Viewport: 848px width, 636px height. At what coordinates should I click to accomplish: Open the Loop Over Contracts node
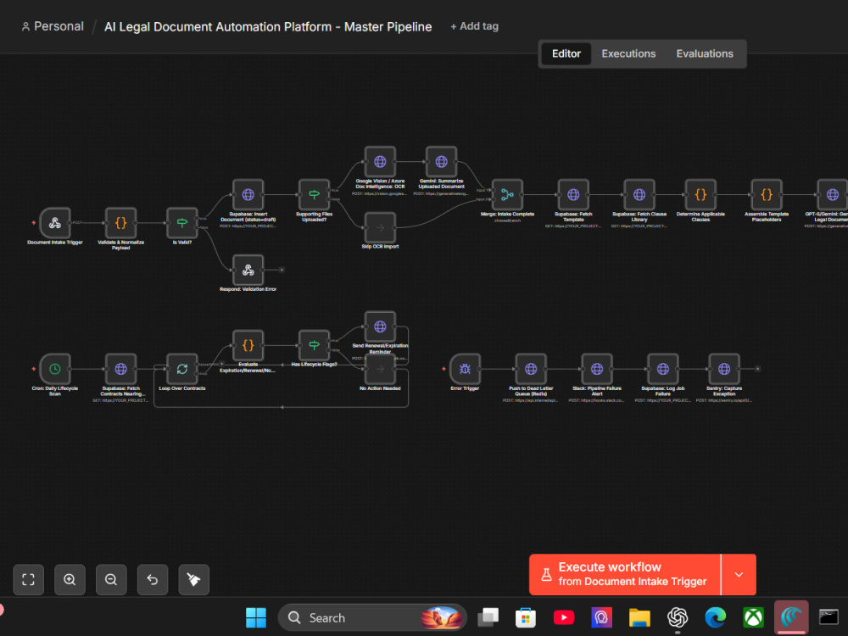point(182,369)
